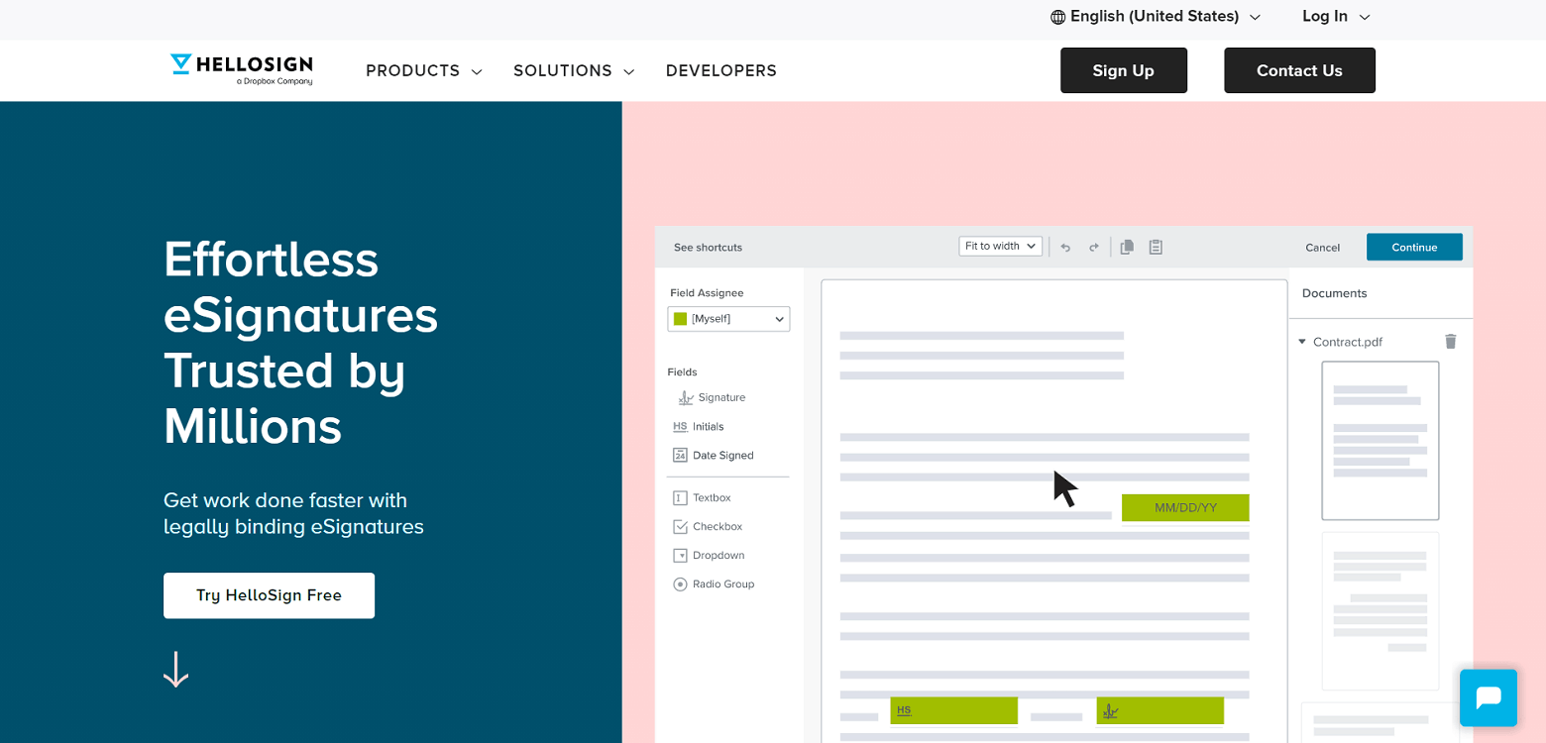1546x743 pixels.
Task: Select the Signature field icon
Action: 686,397
